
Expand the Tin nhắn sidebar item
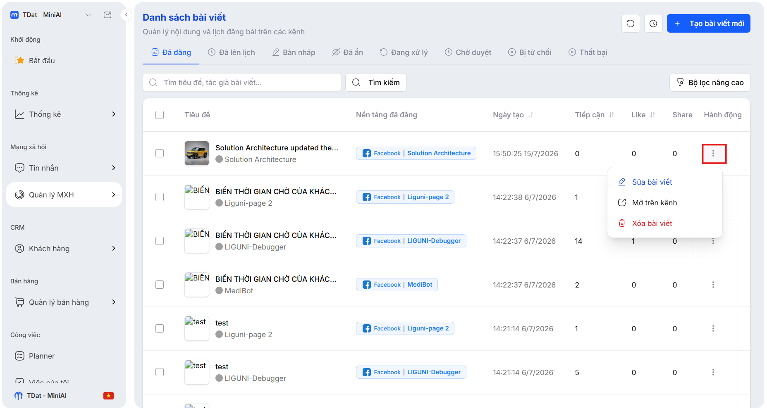coord(64,168)
